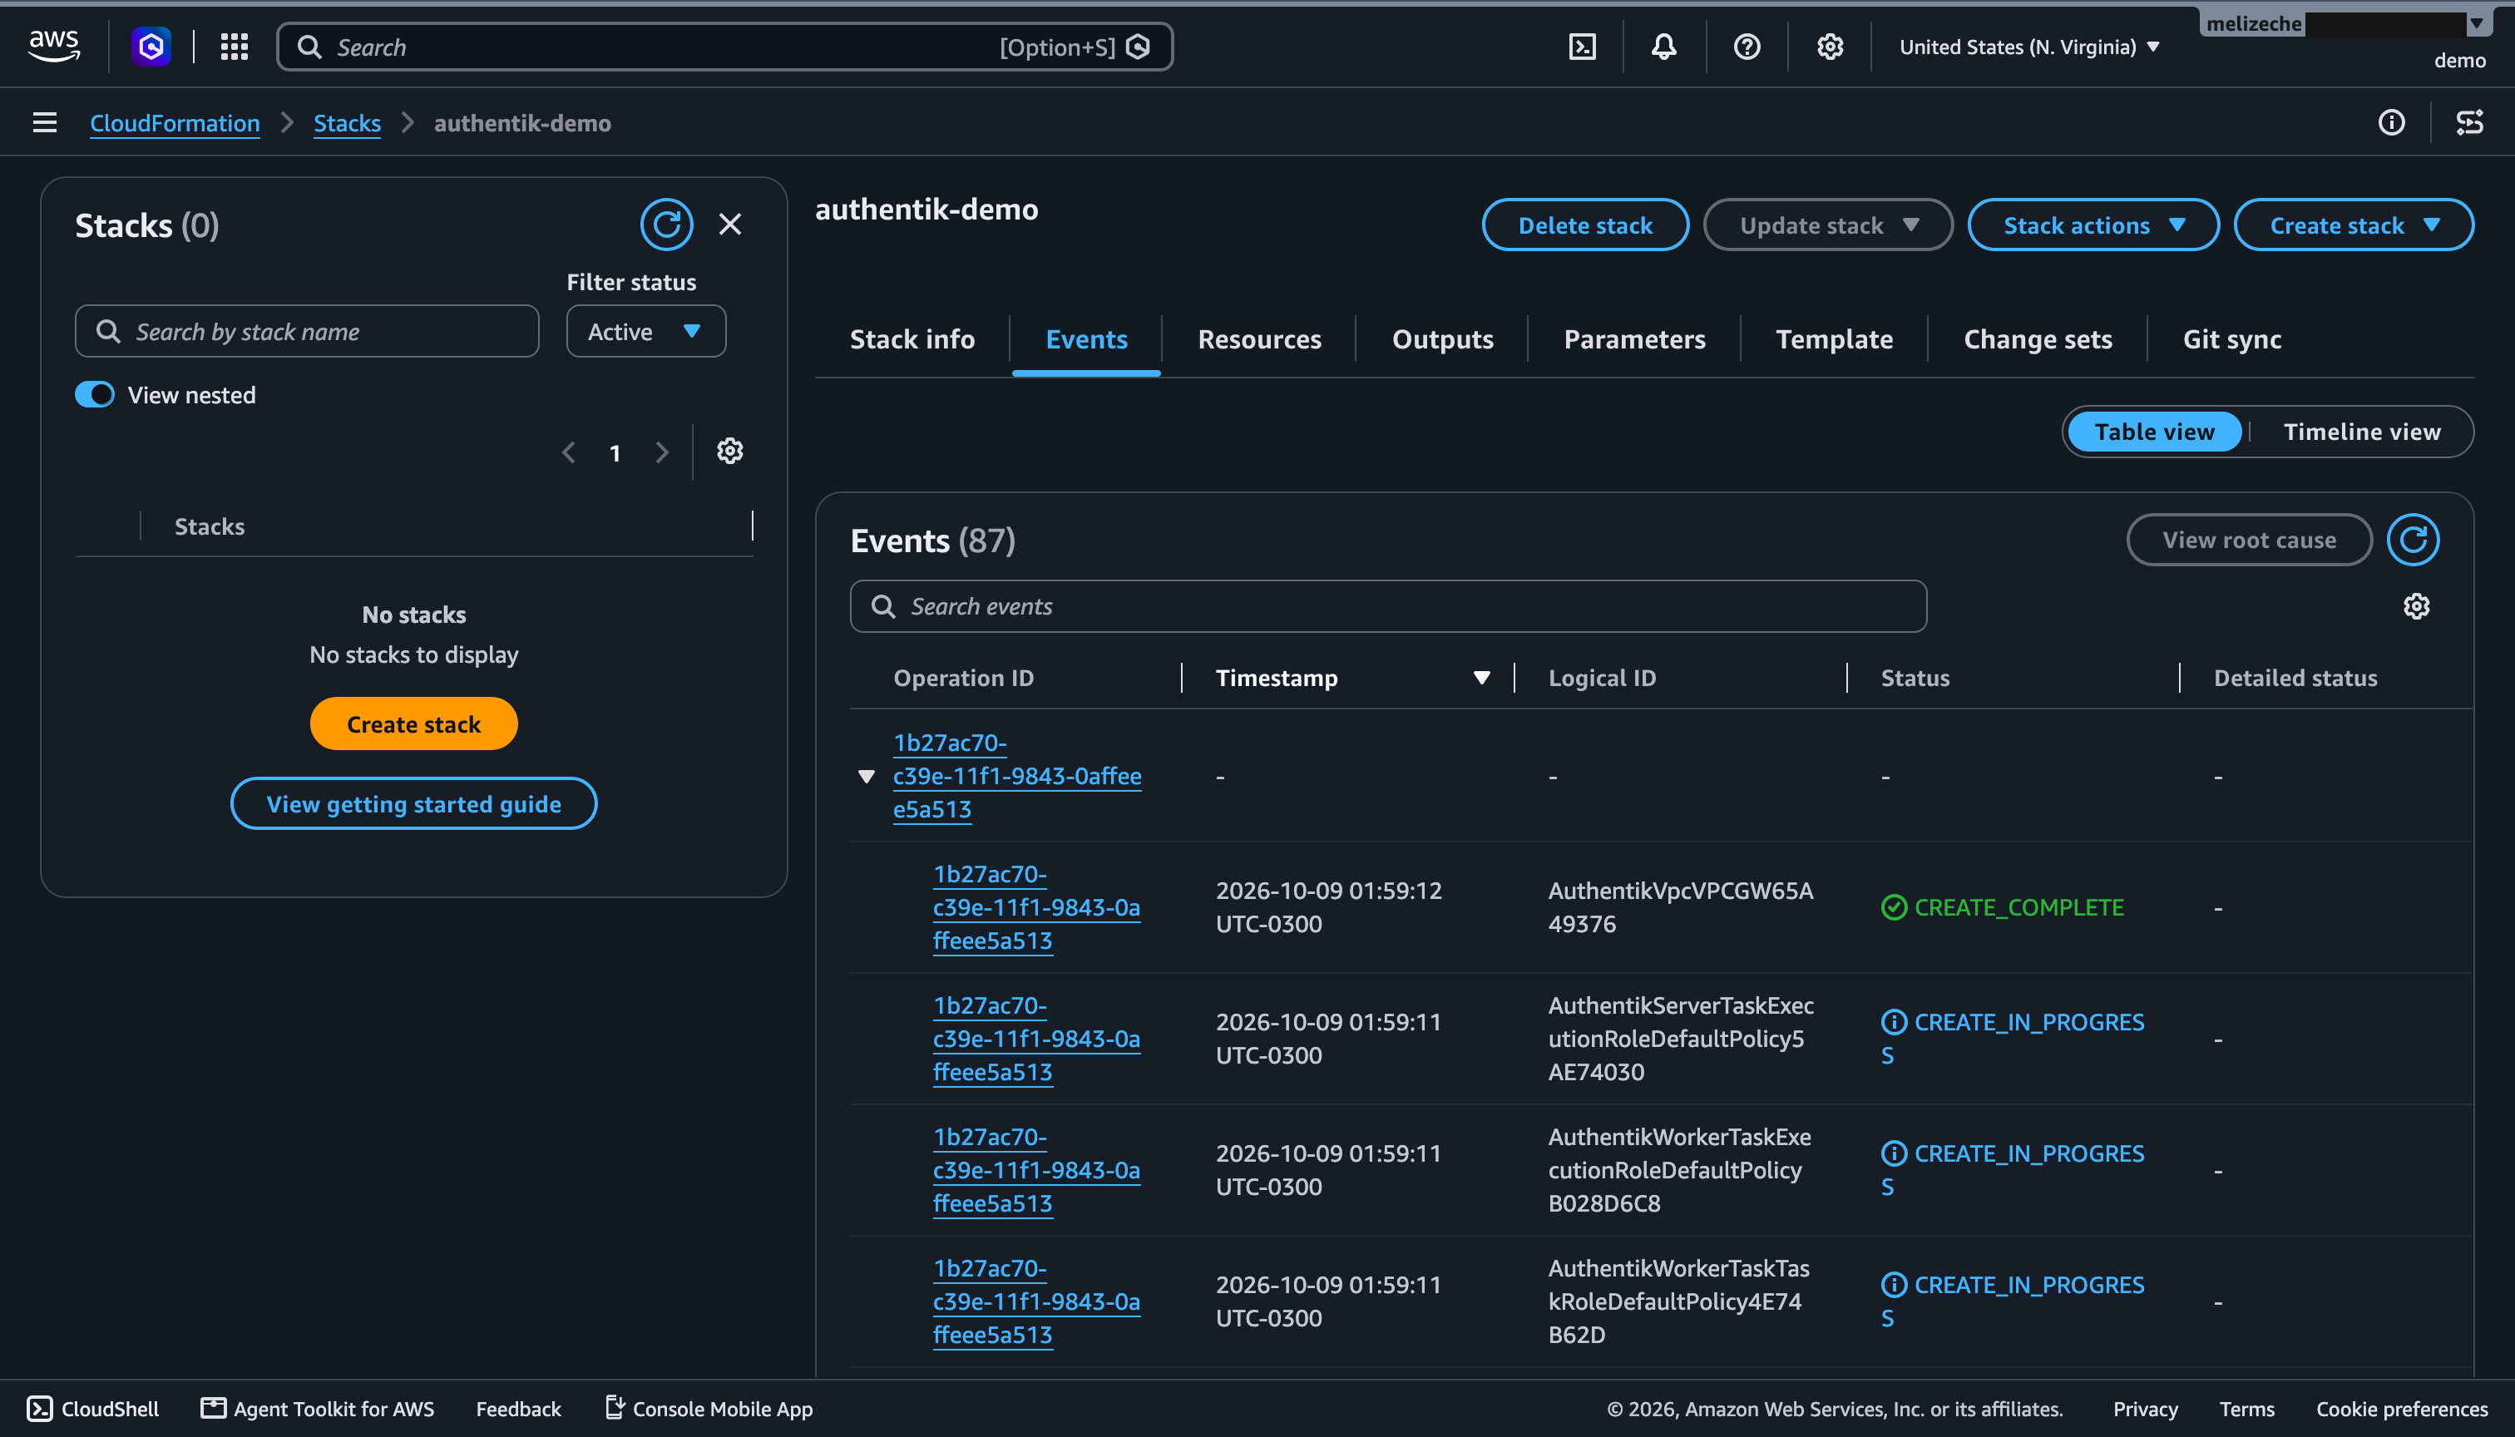Refresh the Stacks list
Screen dimensions: 2515x1437
(x=666, y=224)
